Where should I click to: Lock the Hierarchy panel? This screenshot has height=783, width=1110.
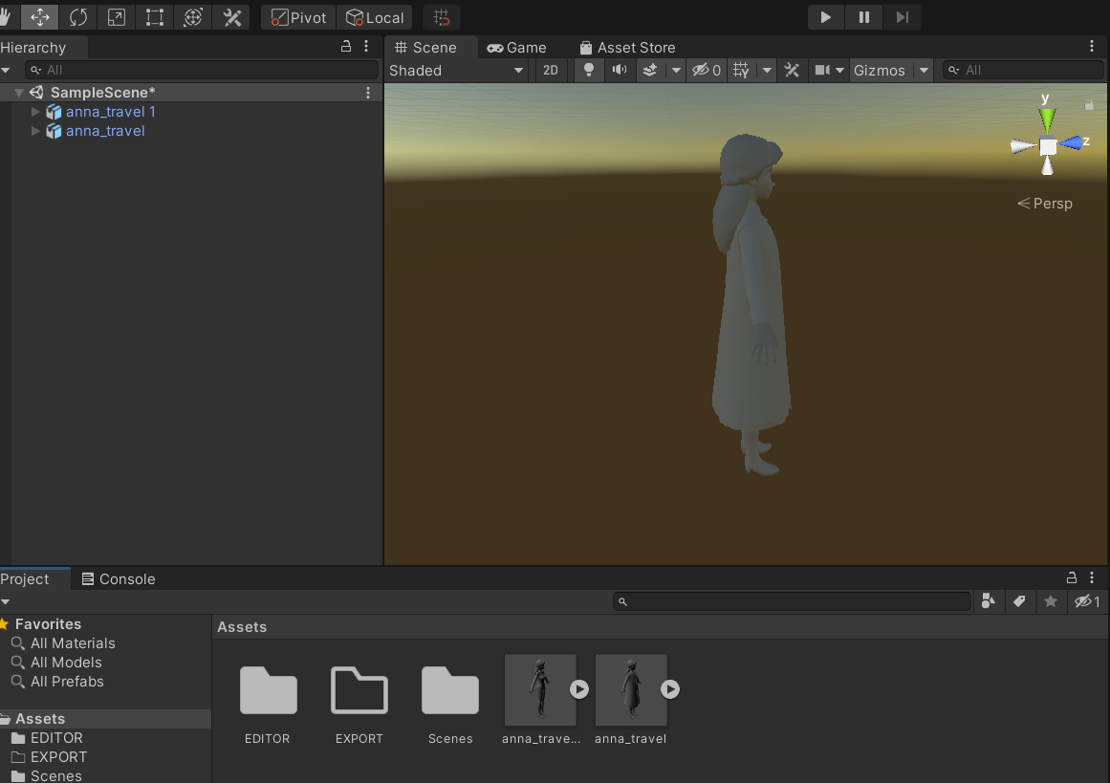tap(346, 47)
